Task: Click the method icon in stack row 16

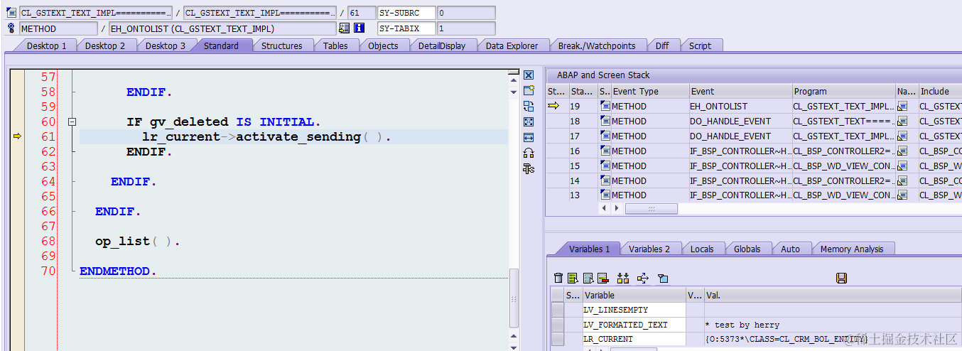Action: [x=605, y=151]
